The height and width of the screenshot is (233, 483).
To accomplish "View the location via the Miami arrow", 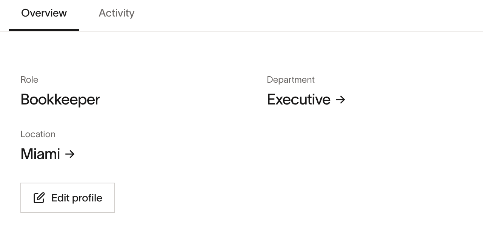I will coord(70,154).
